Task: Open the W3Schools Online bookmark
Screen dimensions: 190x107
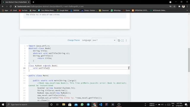Action: coord(158,10)
